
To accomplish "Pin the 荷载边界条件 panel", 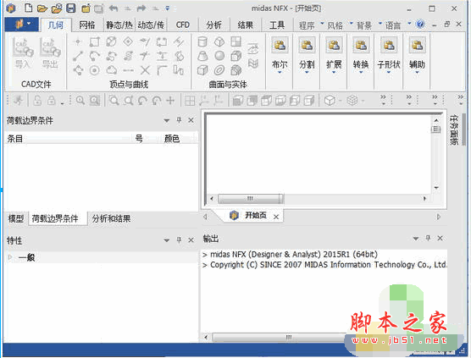I will [179, 120].
